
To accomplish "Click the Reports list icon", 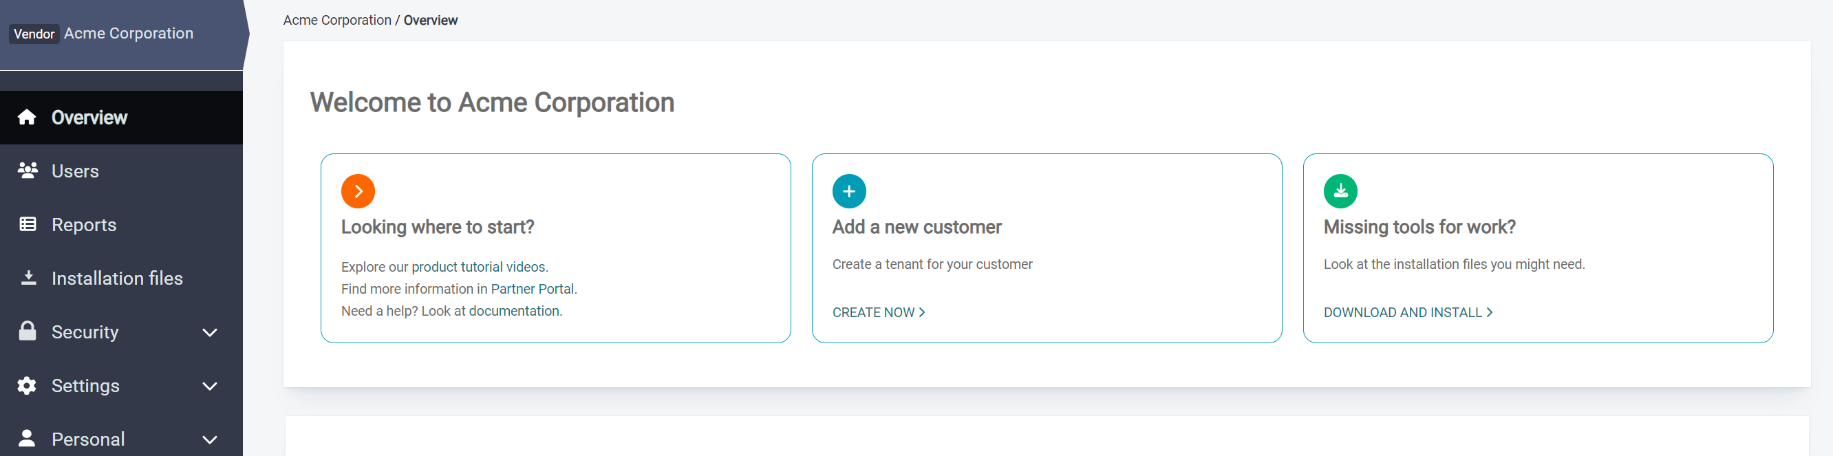I will [27, 225].
